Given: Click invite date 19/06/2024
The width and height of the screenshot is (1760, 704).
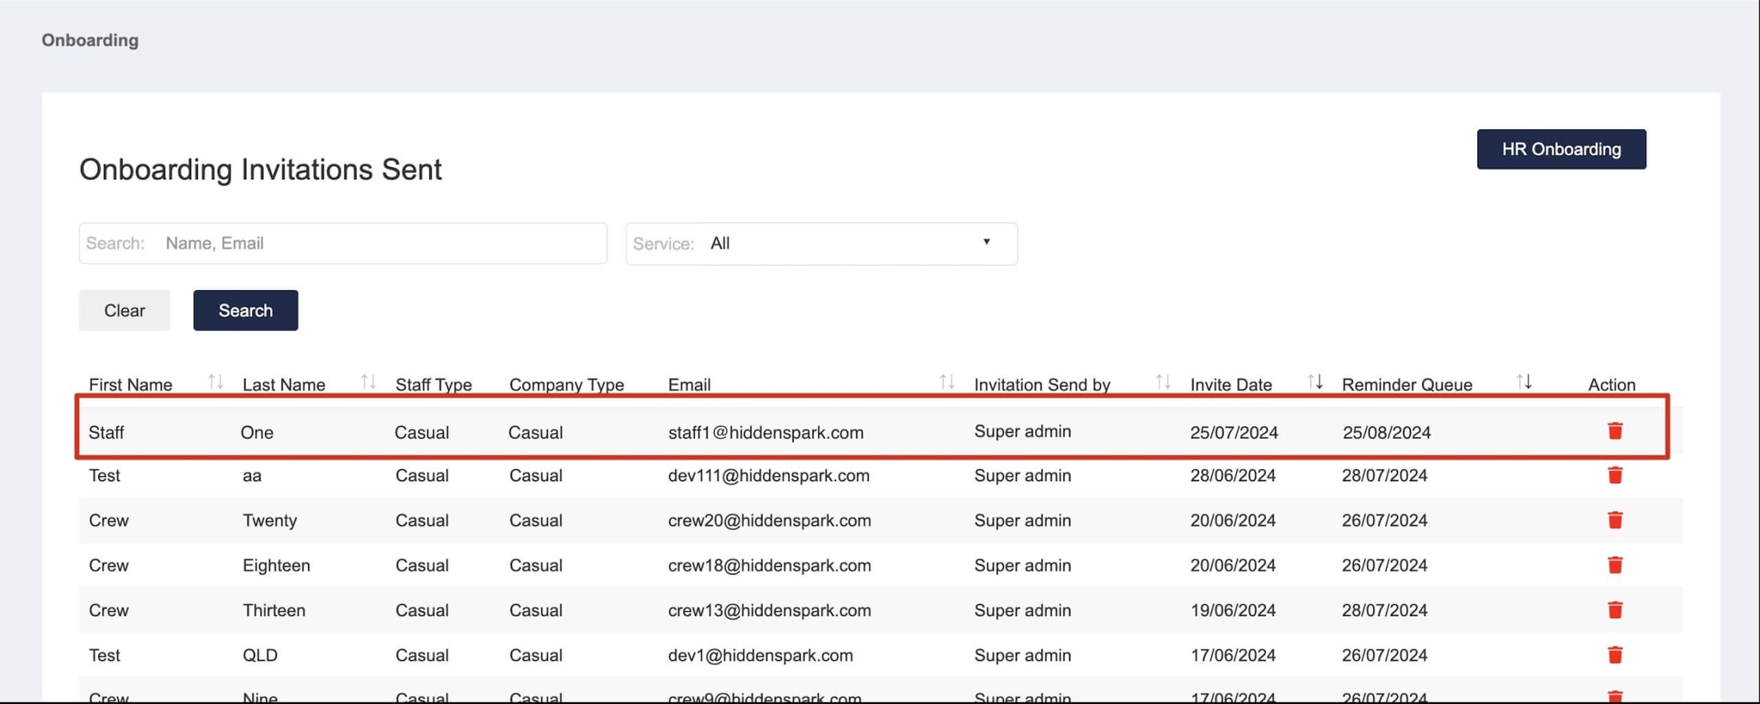Looking at the screenshot, I should point(1233,610).
